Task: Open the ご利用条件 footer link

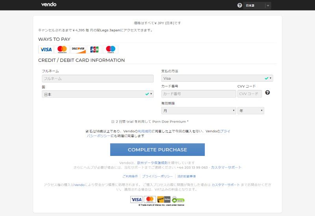Action: [130, 176]
